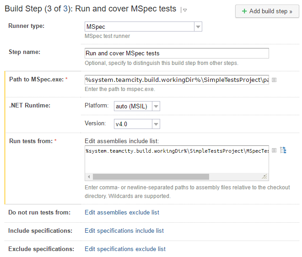The image size is (302, 257).
Task: Open Edit assemblies exclude list link
Action: (122, 212)
